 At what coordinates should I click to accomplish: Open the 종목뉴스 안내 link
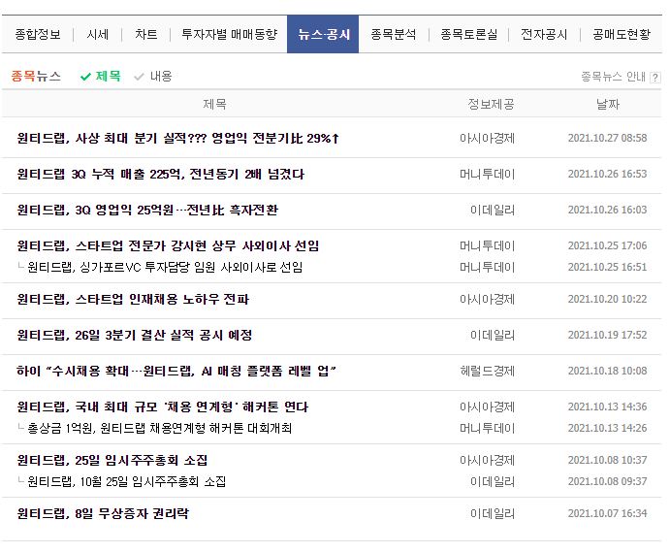[x=613, y=77]
